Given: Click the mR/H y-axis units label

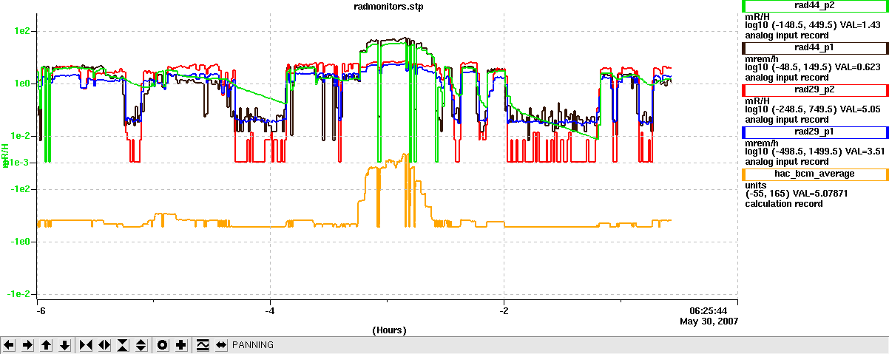Looking at the screenshot, I should tap(5, 157).
